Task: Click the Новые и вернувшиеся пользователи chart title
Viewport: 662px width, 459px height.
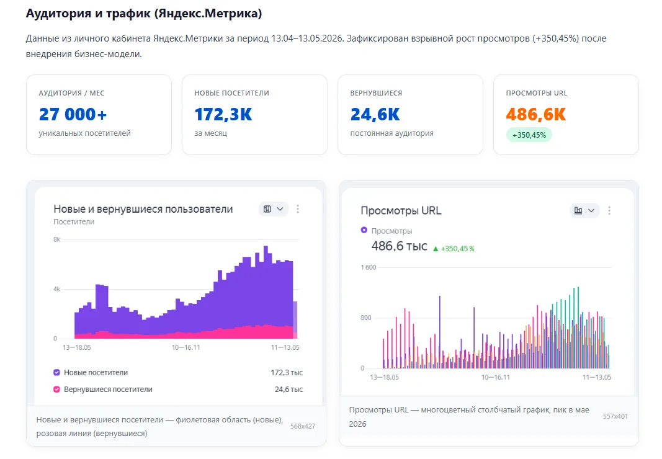Action: 143,209
